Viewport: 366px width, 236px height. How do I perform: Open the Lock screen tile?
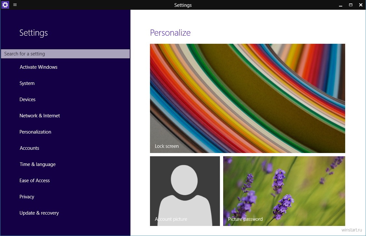click(x=248, y=98)
